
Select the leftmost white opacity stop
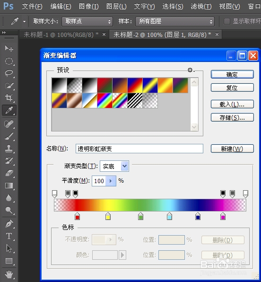[54, 194]
